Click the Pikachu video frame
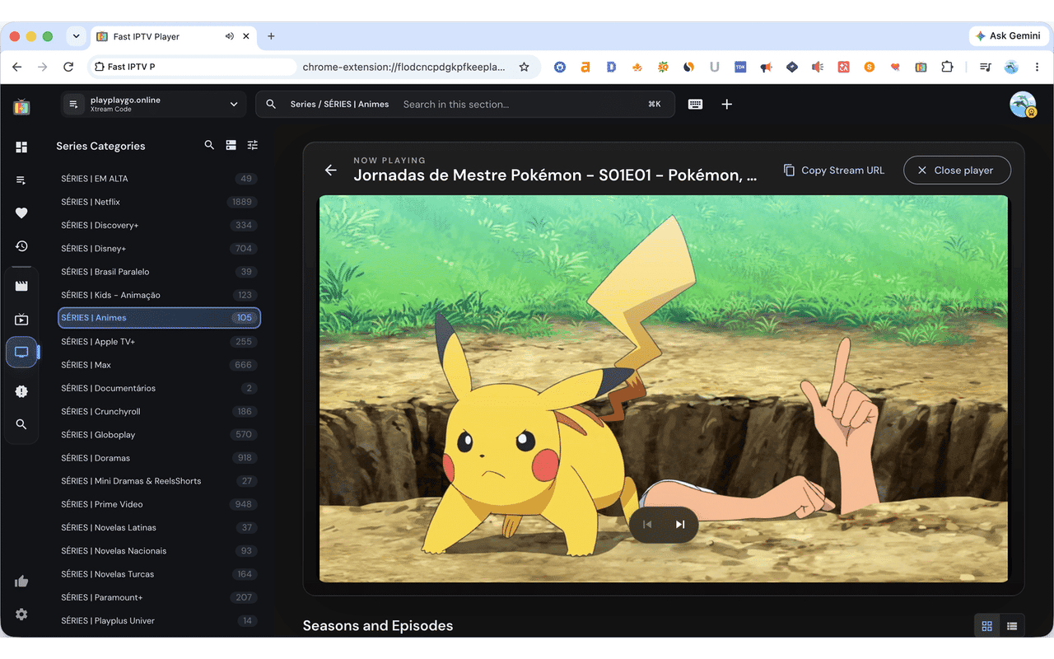 [x=664, y=389]
